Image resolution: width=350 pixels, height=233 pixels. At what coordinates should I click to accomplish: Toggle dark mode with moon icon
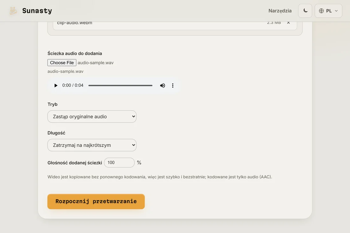tap(305, 11)
